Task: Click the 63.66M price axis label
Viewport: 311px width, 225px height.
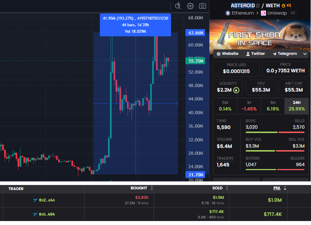Action: pyautogui.click(x=195, y=33)
